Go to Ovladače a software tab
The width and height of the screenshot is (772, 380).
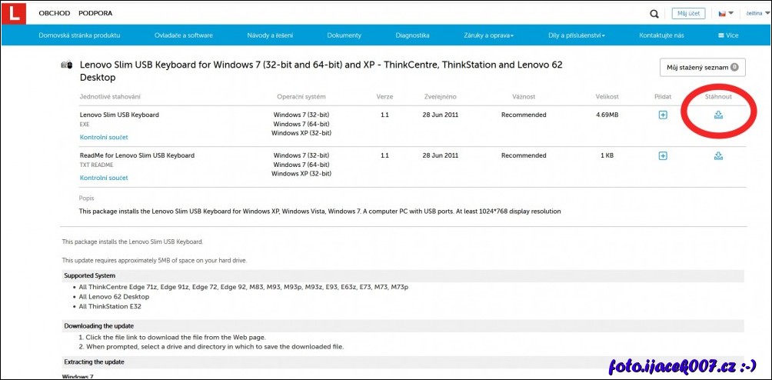(x=184, y=35)
